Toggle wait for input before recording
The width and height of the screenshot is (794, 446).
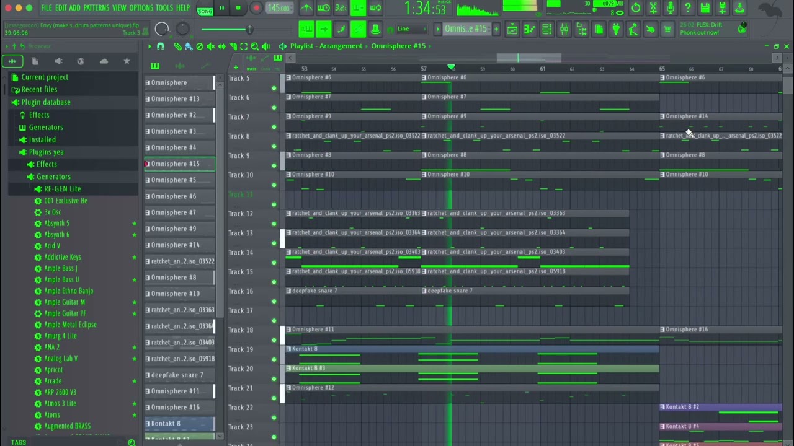(323, 8)
